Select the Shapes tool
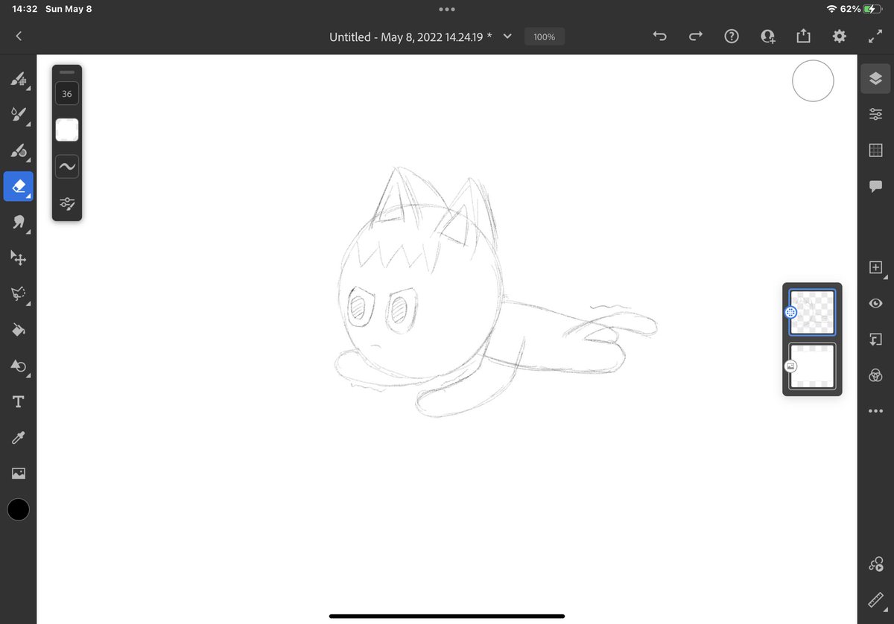Image resolution: width=894 pixels, height=624 pixels. point(18,366)
